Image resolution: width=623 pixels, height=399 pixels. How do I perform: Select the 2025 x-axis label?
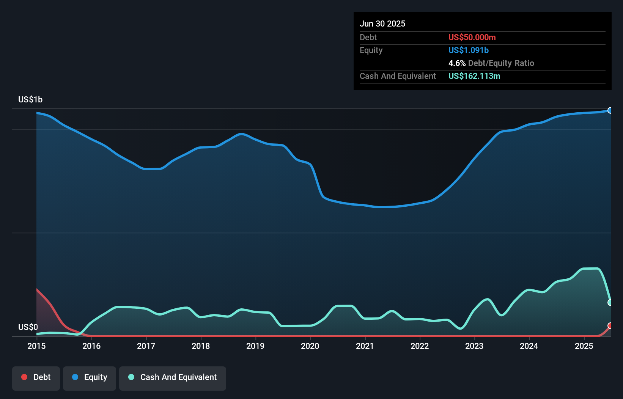[x=584, y=346]
